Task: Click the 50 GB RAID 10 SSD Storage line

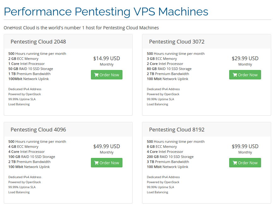Action: pyautogui.click(x=31, y=69)
